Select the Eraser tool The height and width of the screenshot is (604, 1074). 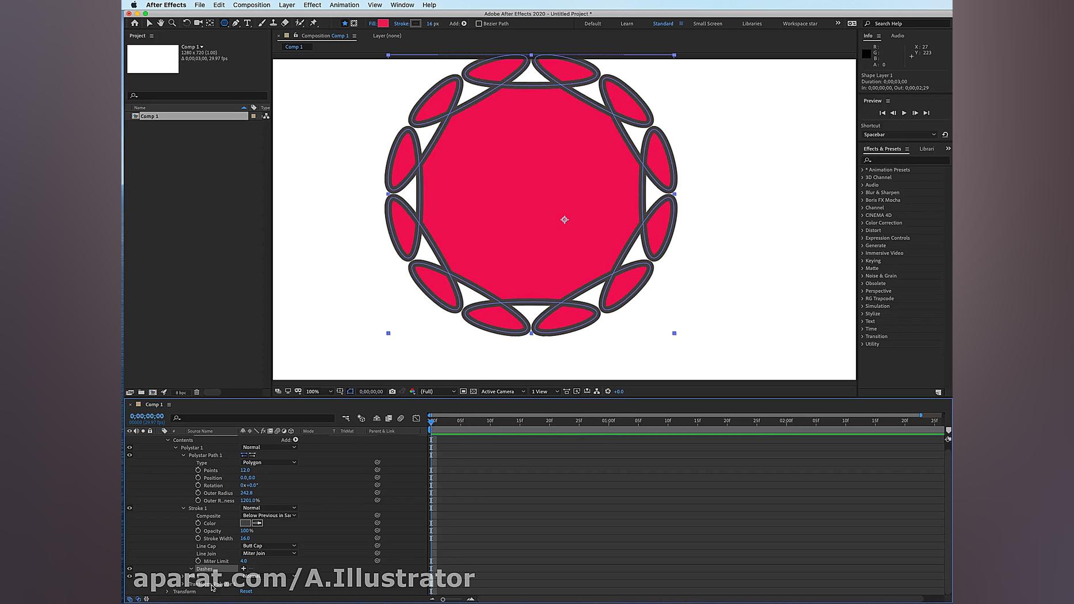pyautogui.click(x=285, y=23)
